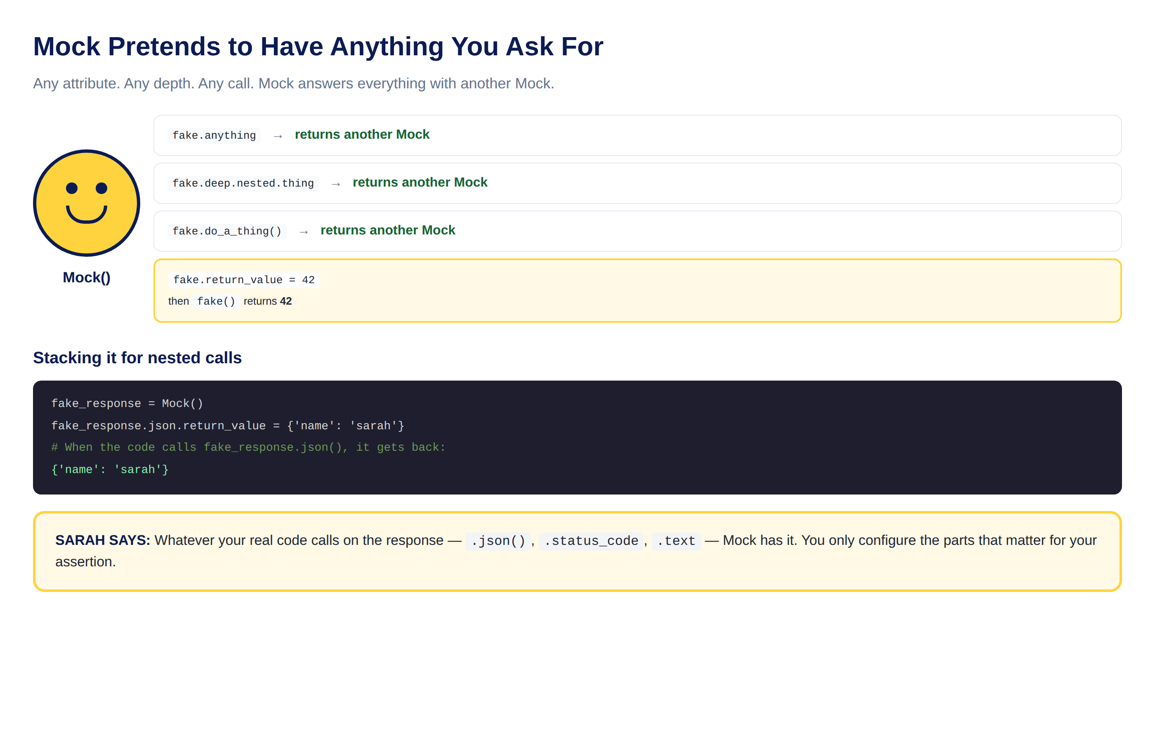This screenshot has height=743, width=1155.
Task: Click the yellow smiley face Mock icon
Action: coord(86,203)
